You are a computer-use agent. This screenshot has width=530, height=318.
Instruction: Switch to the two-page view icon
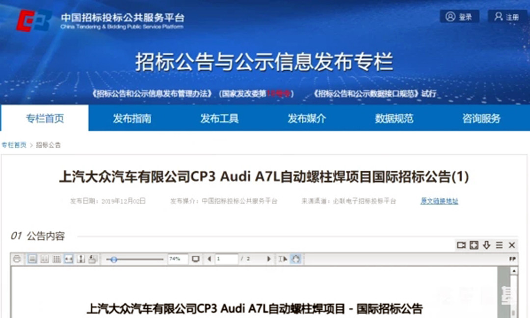pos(45,259)
